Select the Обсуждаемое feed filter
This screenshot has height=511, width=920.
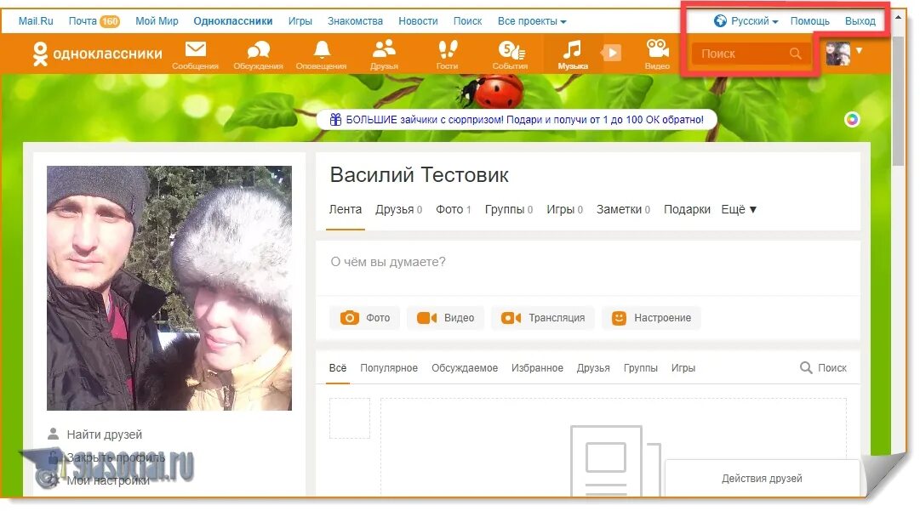pyautogui.click(x=464, y=367)
